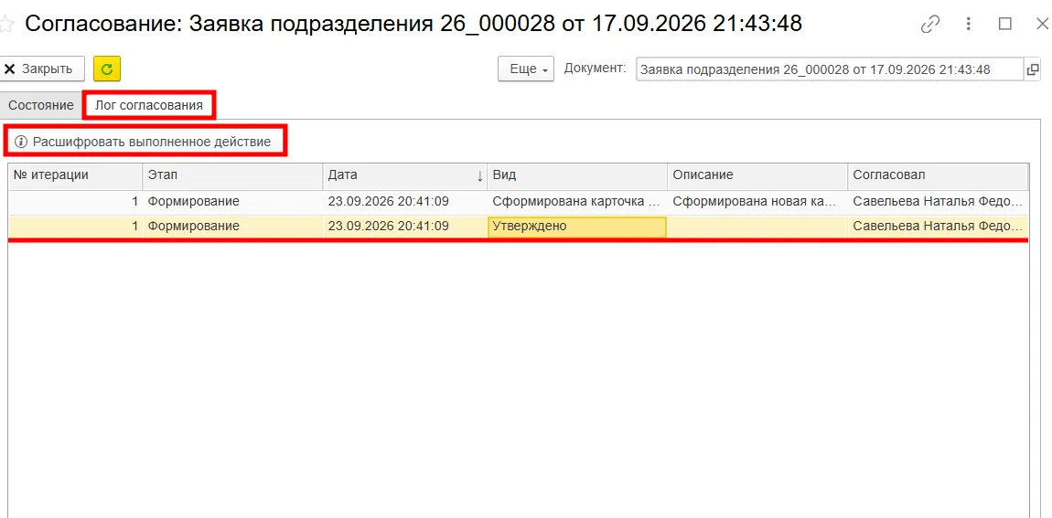The image size is (1052, 518).
Task: Add window to favorites star icon
Action: [x=5, y=25]
